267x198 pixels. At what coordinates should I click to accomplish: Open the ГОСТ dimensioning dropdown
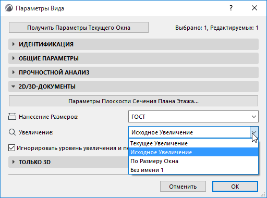tap(193, 117)
